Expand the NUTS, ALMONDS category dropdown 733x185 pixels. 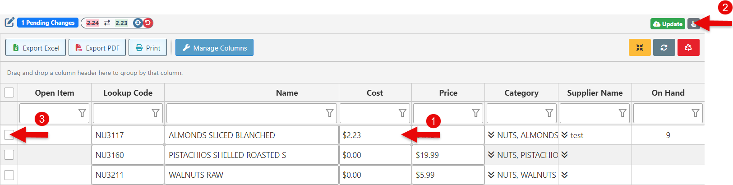click(491, 135)
